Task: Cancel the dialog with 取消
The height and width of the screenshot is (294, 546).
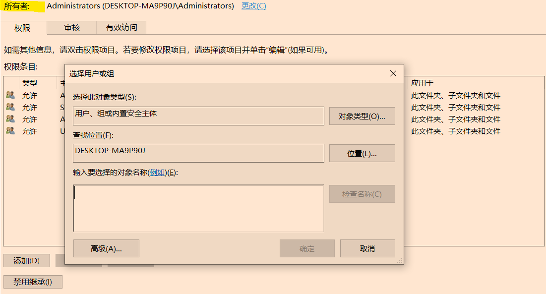Action: (x=367, y=248)
